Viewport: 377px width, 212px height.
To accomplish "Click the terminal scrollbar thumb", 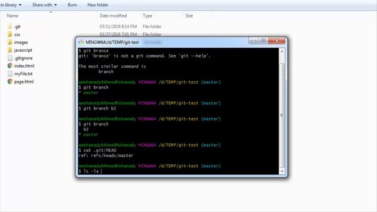I will click(282, 115).
